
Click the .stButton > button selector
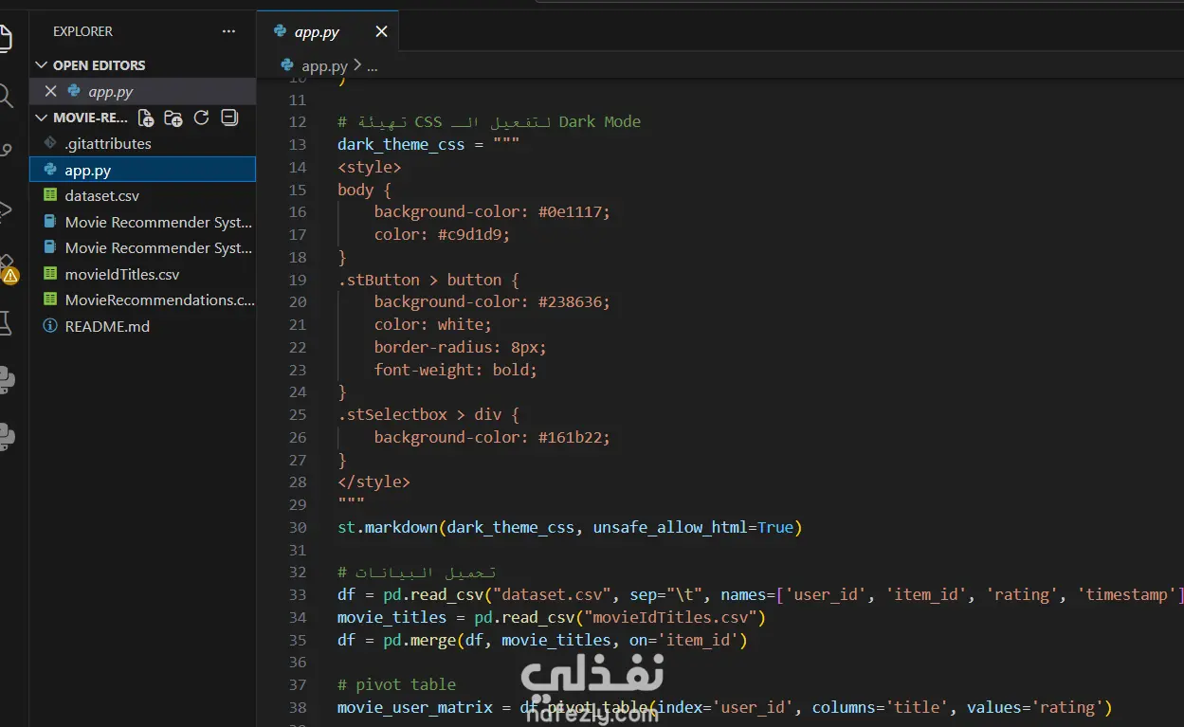(428, 280)
